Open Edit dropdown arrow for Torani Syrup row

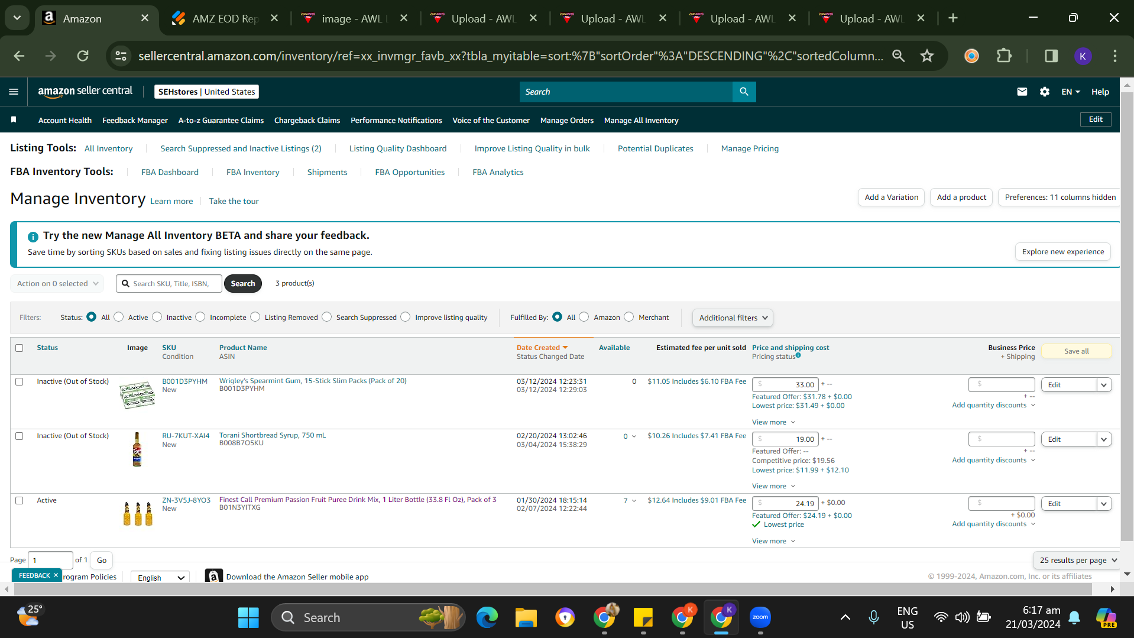coord(1104,439)
